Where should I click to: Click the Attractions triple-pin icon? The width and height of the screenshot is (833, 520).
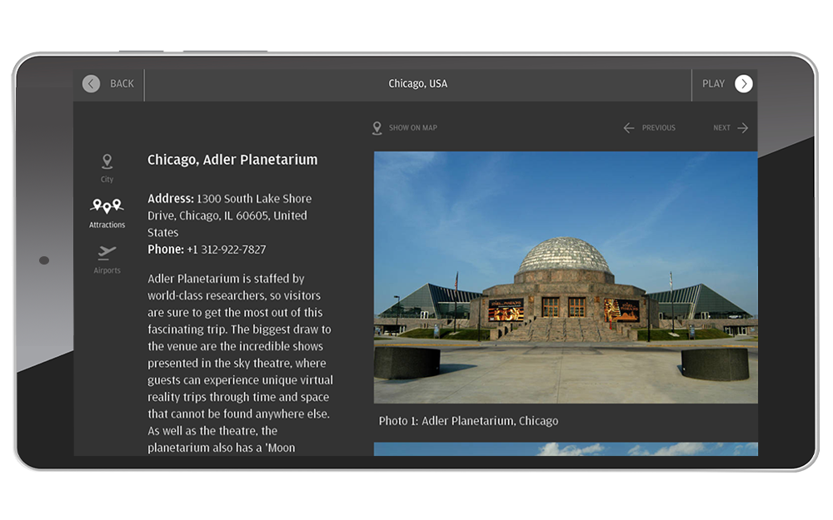click(x=107, y=206)
